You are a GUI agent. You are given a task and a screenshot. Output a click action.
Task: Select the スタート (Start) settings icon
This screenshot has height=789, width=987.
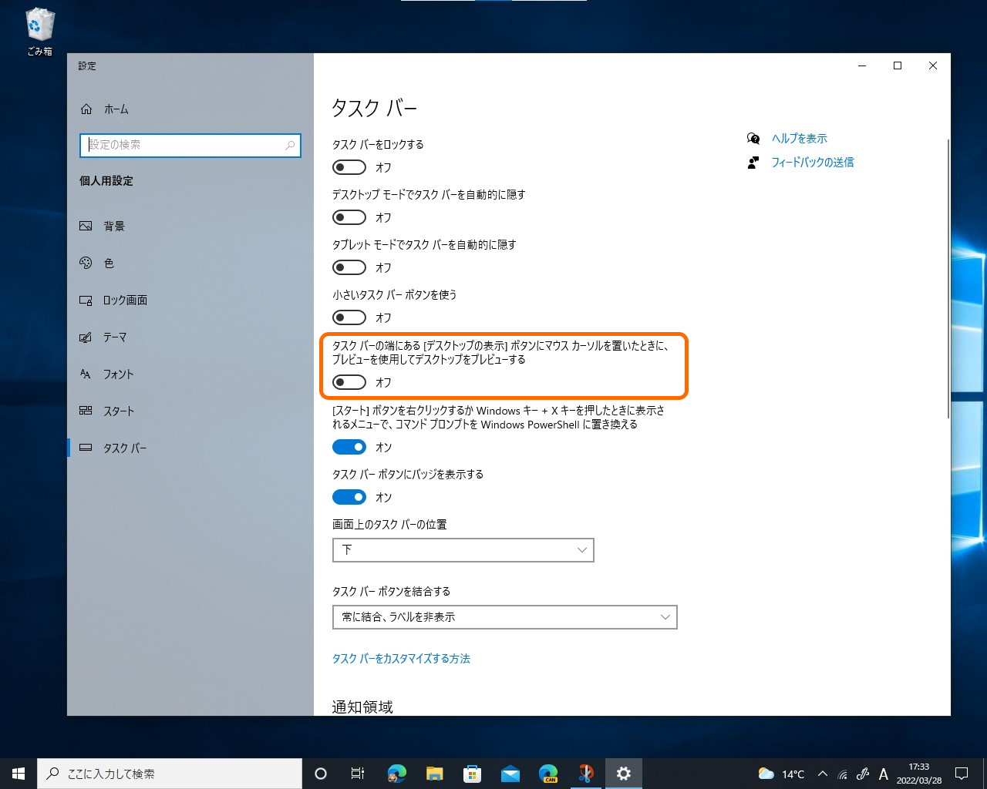point(86,411)
